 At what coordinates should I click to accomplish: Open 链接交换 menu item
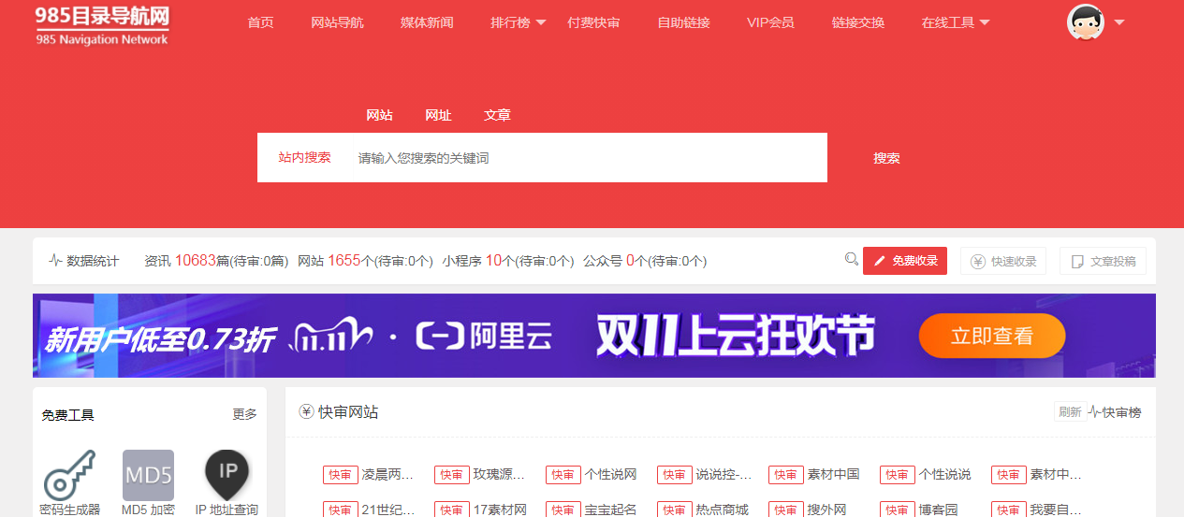(x=858, y=22)
